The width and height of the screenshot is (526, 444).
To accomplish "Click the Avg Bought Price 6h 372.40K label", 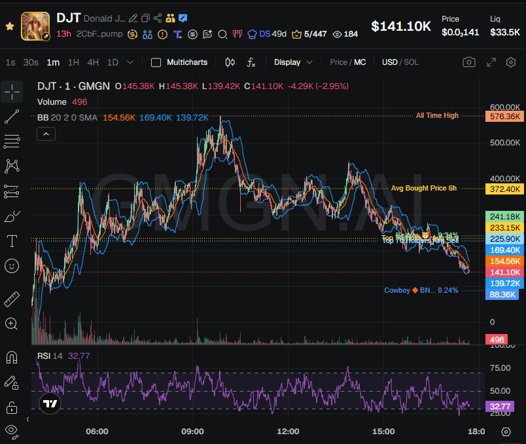I will click(x=504, y=189).
